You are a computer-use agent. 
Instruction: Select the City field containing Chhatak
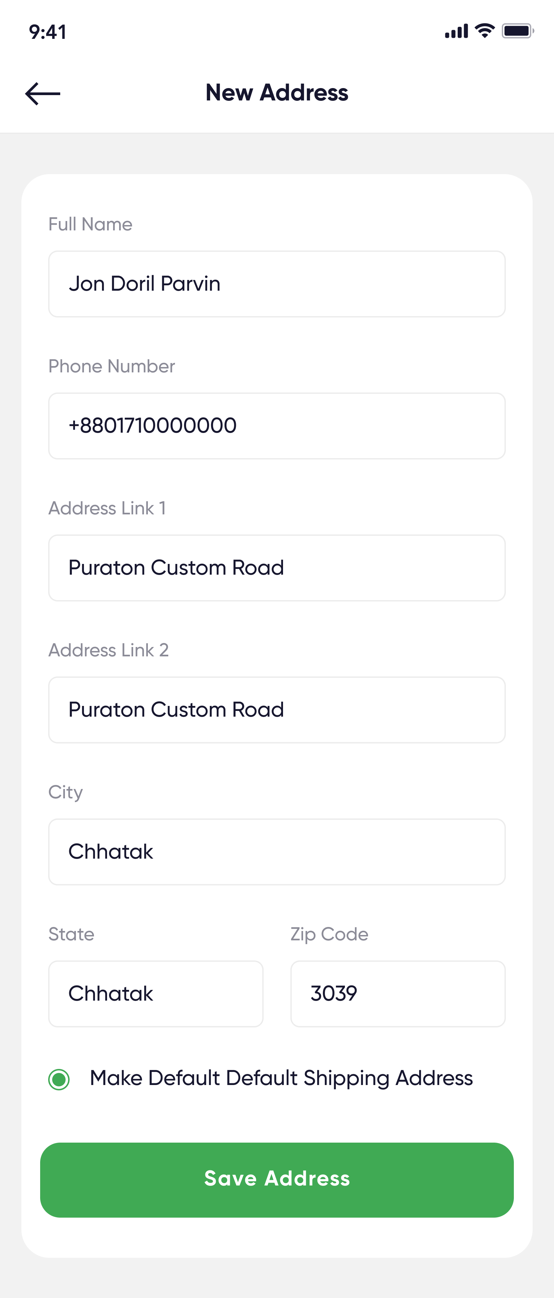[x=277, y=852]
